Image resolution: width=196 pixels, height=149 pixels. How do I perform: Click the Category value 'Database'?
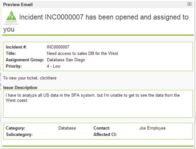[x=67, y=128]
